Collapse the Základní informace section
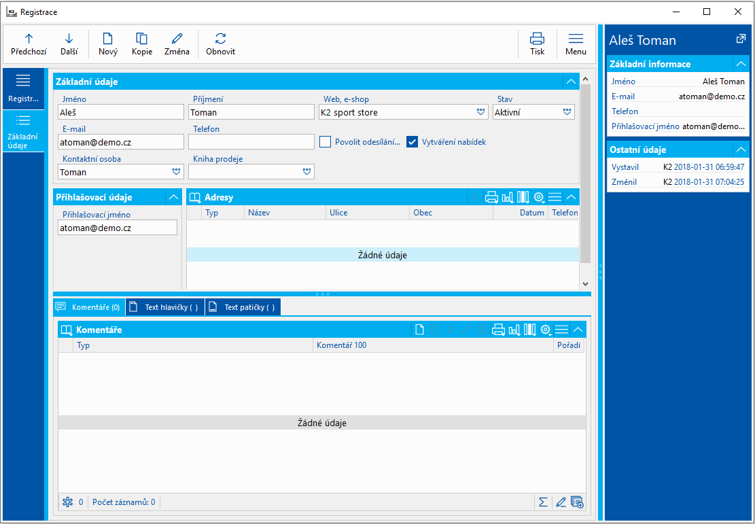The image size is (755, 524). [740, 64]
